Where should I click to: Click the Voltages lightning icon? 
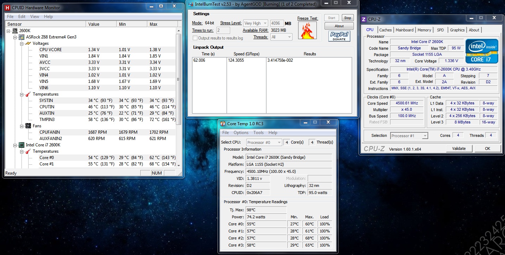click(x=28, y=43)
